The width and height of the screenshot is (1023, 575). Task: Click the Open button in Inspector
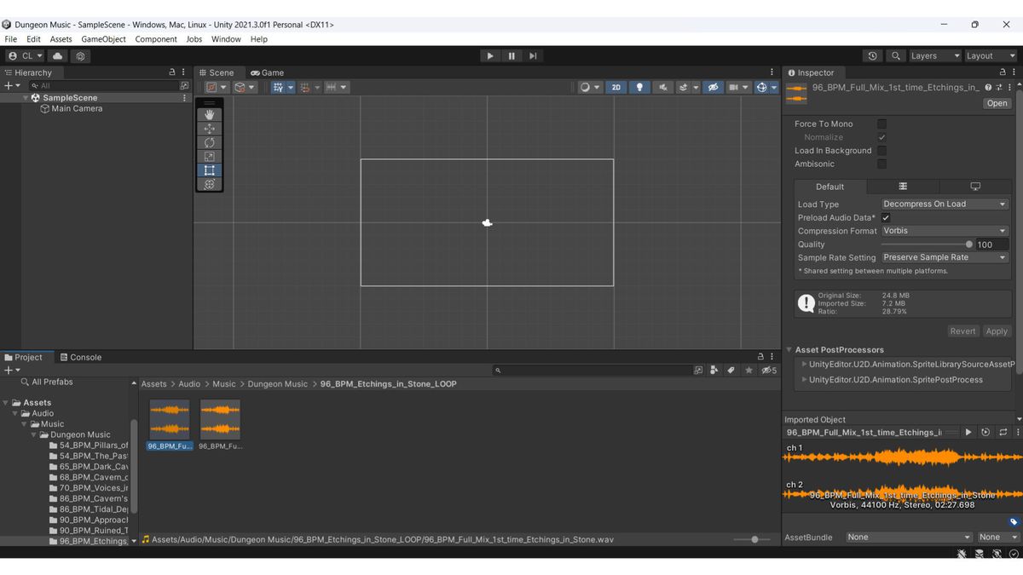click(997, 103)
